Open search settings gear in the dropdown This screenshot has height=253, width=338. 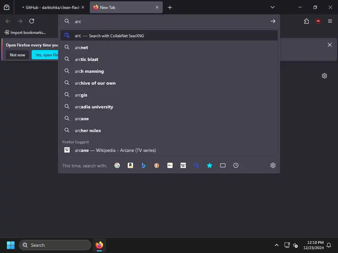click(x=273, y=165)
